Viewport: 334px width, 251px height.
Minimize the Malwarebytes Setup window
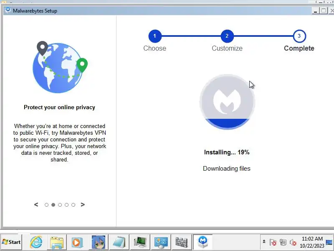click(316, 10)
